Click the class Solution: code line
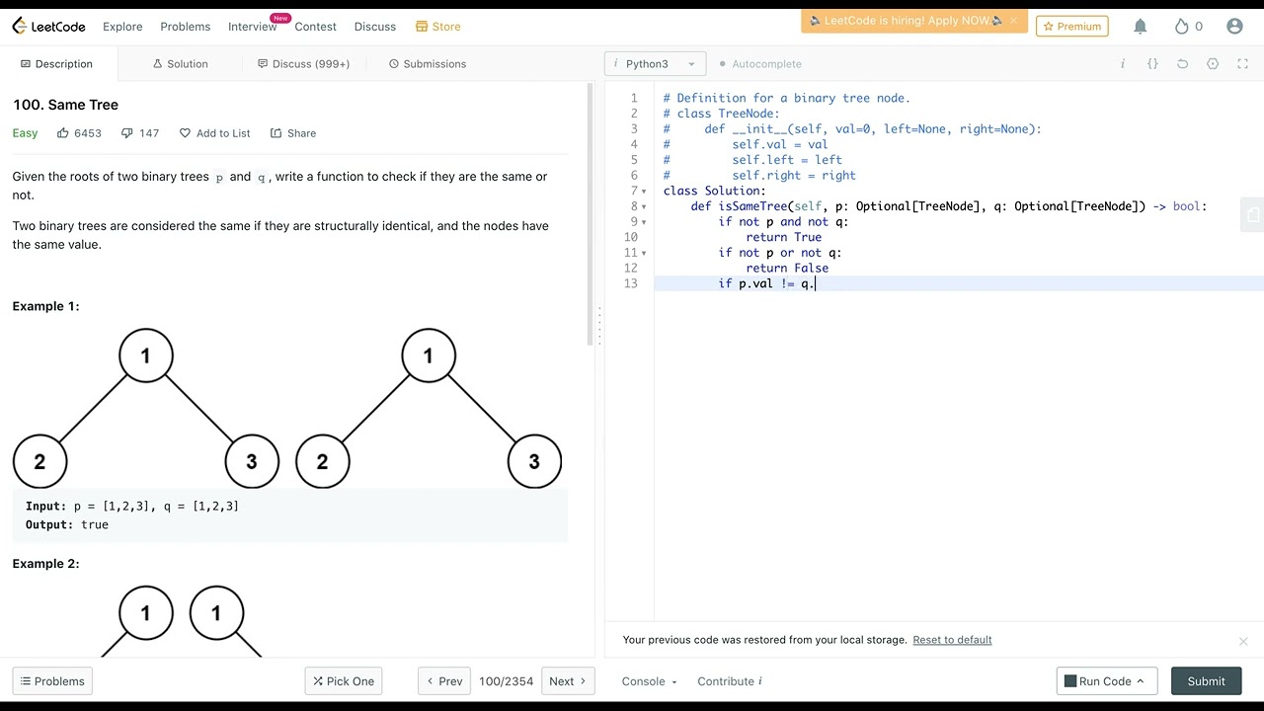1264x711 pixels. point(714,192)
